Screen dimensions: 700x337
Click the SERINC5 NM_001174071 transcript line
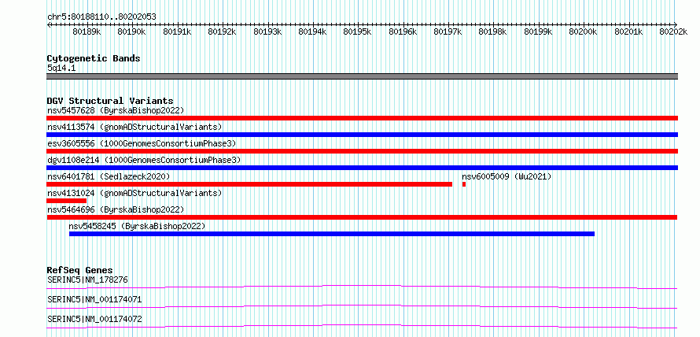[x=362, y=306]
